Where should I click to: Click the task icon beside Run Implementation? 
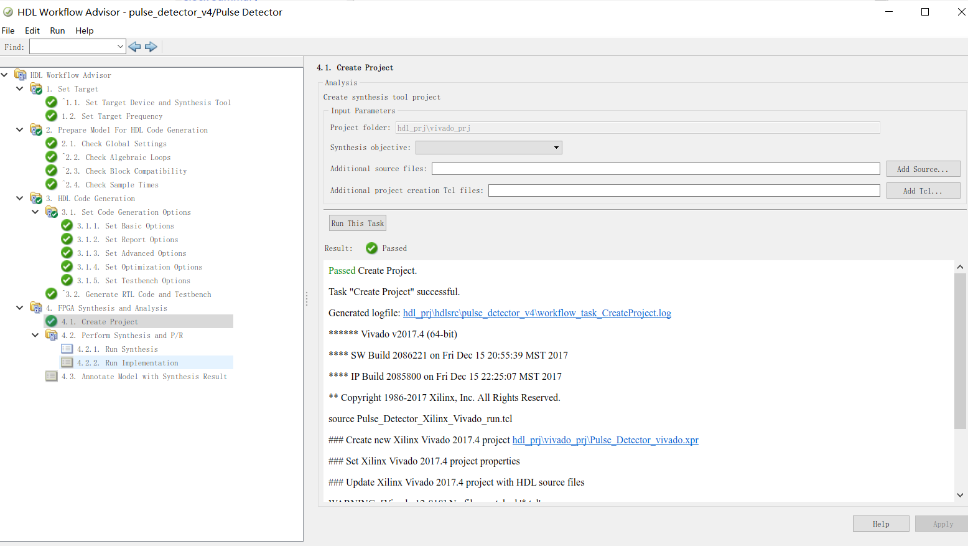tap(67, 362)
